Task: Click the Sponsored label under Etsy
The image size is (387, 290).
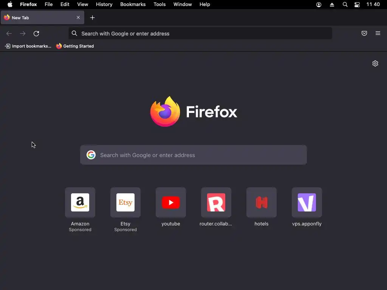Action: [x=125, y=230]
